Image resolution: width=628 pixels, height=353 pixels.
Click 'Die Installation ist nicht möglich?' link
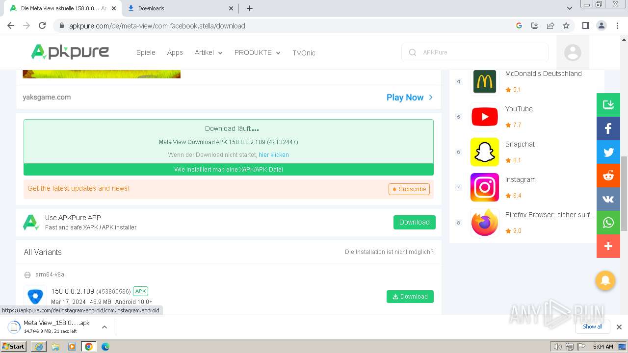[x=389, y=252]
